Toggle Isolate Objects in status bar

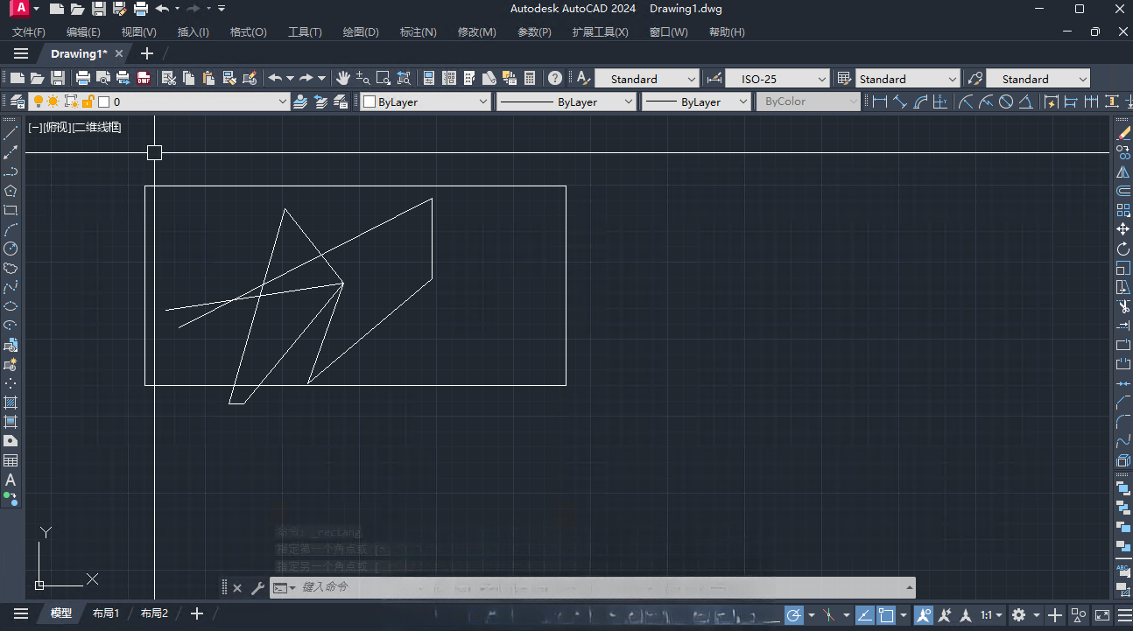1079,615
